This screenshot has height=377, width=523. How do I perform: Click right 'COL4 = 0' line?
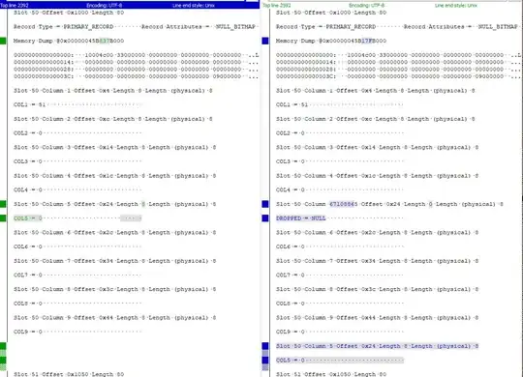(340, 189)
